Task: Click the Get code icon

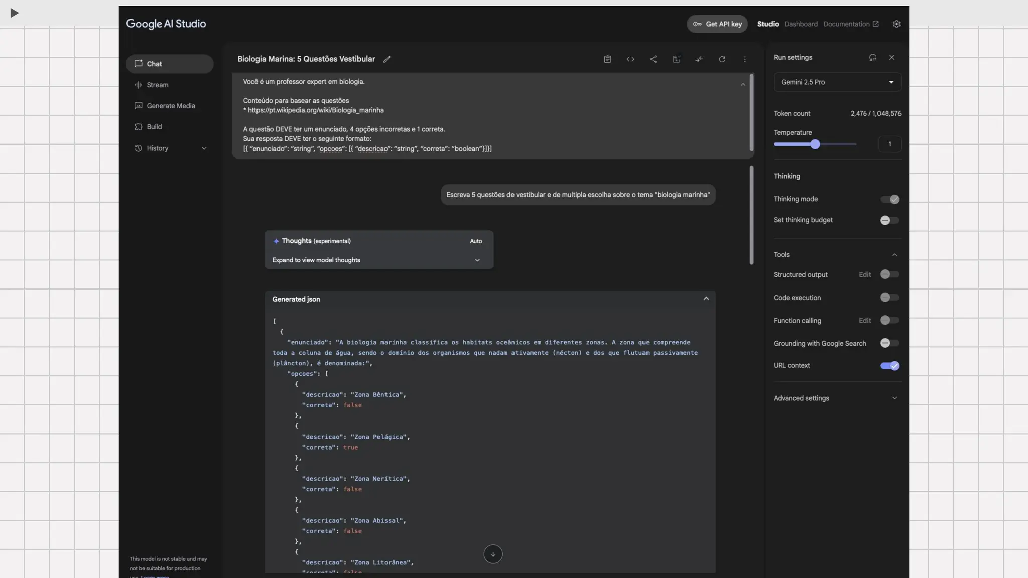Action: pos(630,59)
